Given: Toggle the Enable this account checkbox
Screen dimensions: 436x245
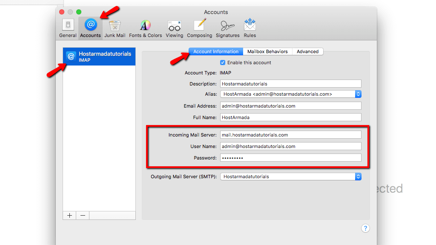Looking at the screenshot, I should (x=223, y=63).
